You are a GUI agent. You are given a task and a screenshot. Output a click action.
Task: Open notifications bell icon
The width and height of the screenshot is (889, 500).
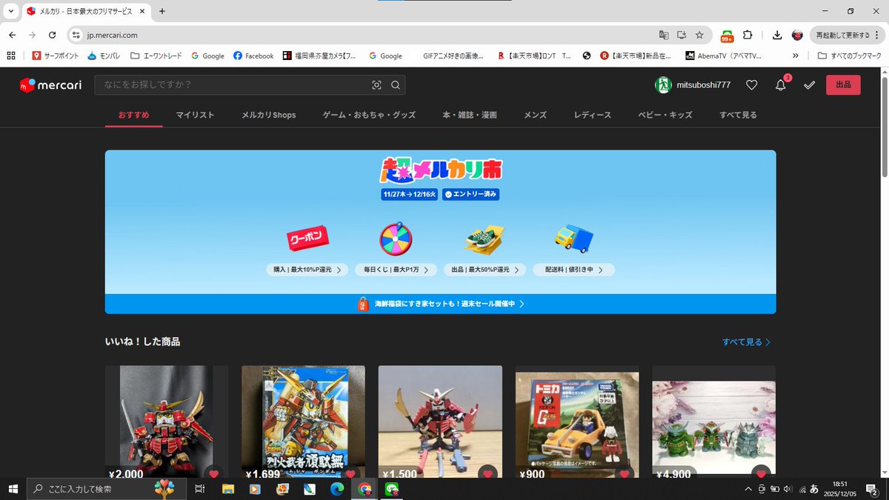point(780,85)
